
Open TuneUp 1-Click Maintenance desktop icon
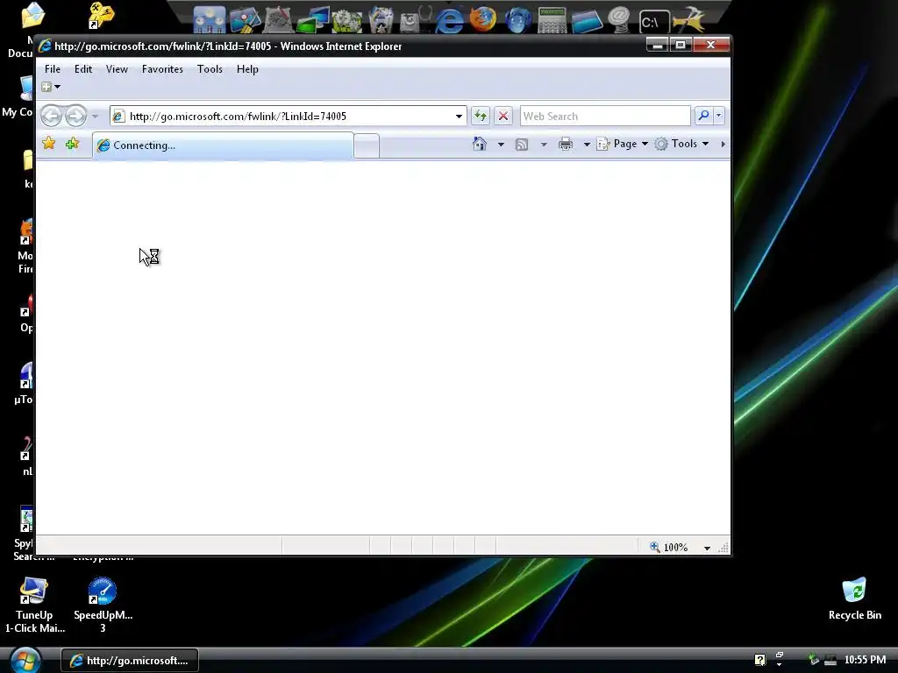coord(34,605)
